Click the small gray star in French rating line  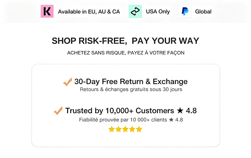tap(171, 120)
